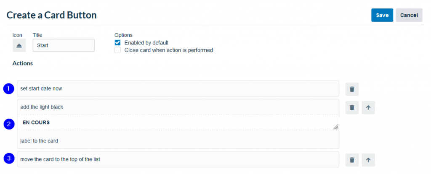Grab the text area resize handle
The width and height of the screenshot is (431, 174).
tap(336, 127)
